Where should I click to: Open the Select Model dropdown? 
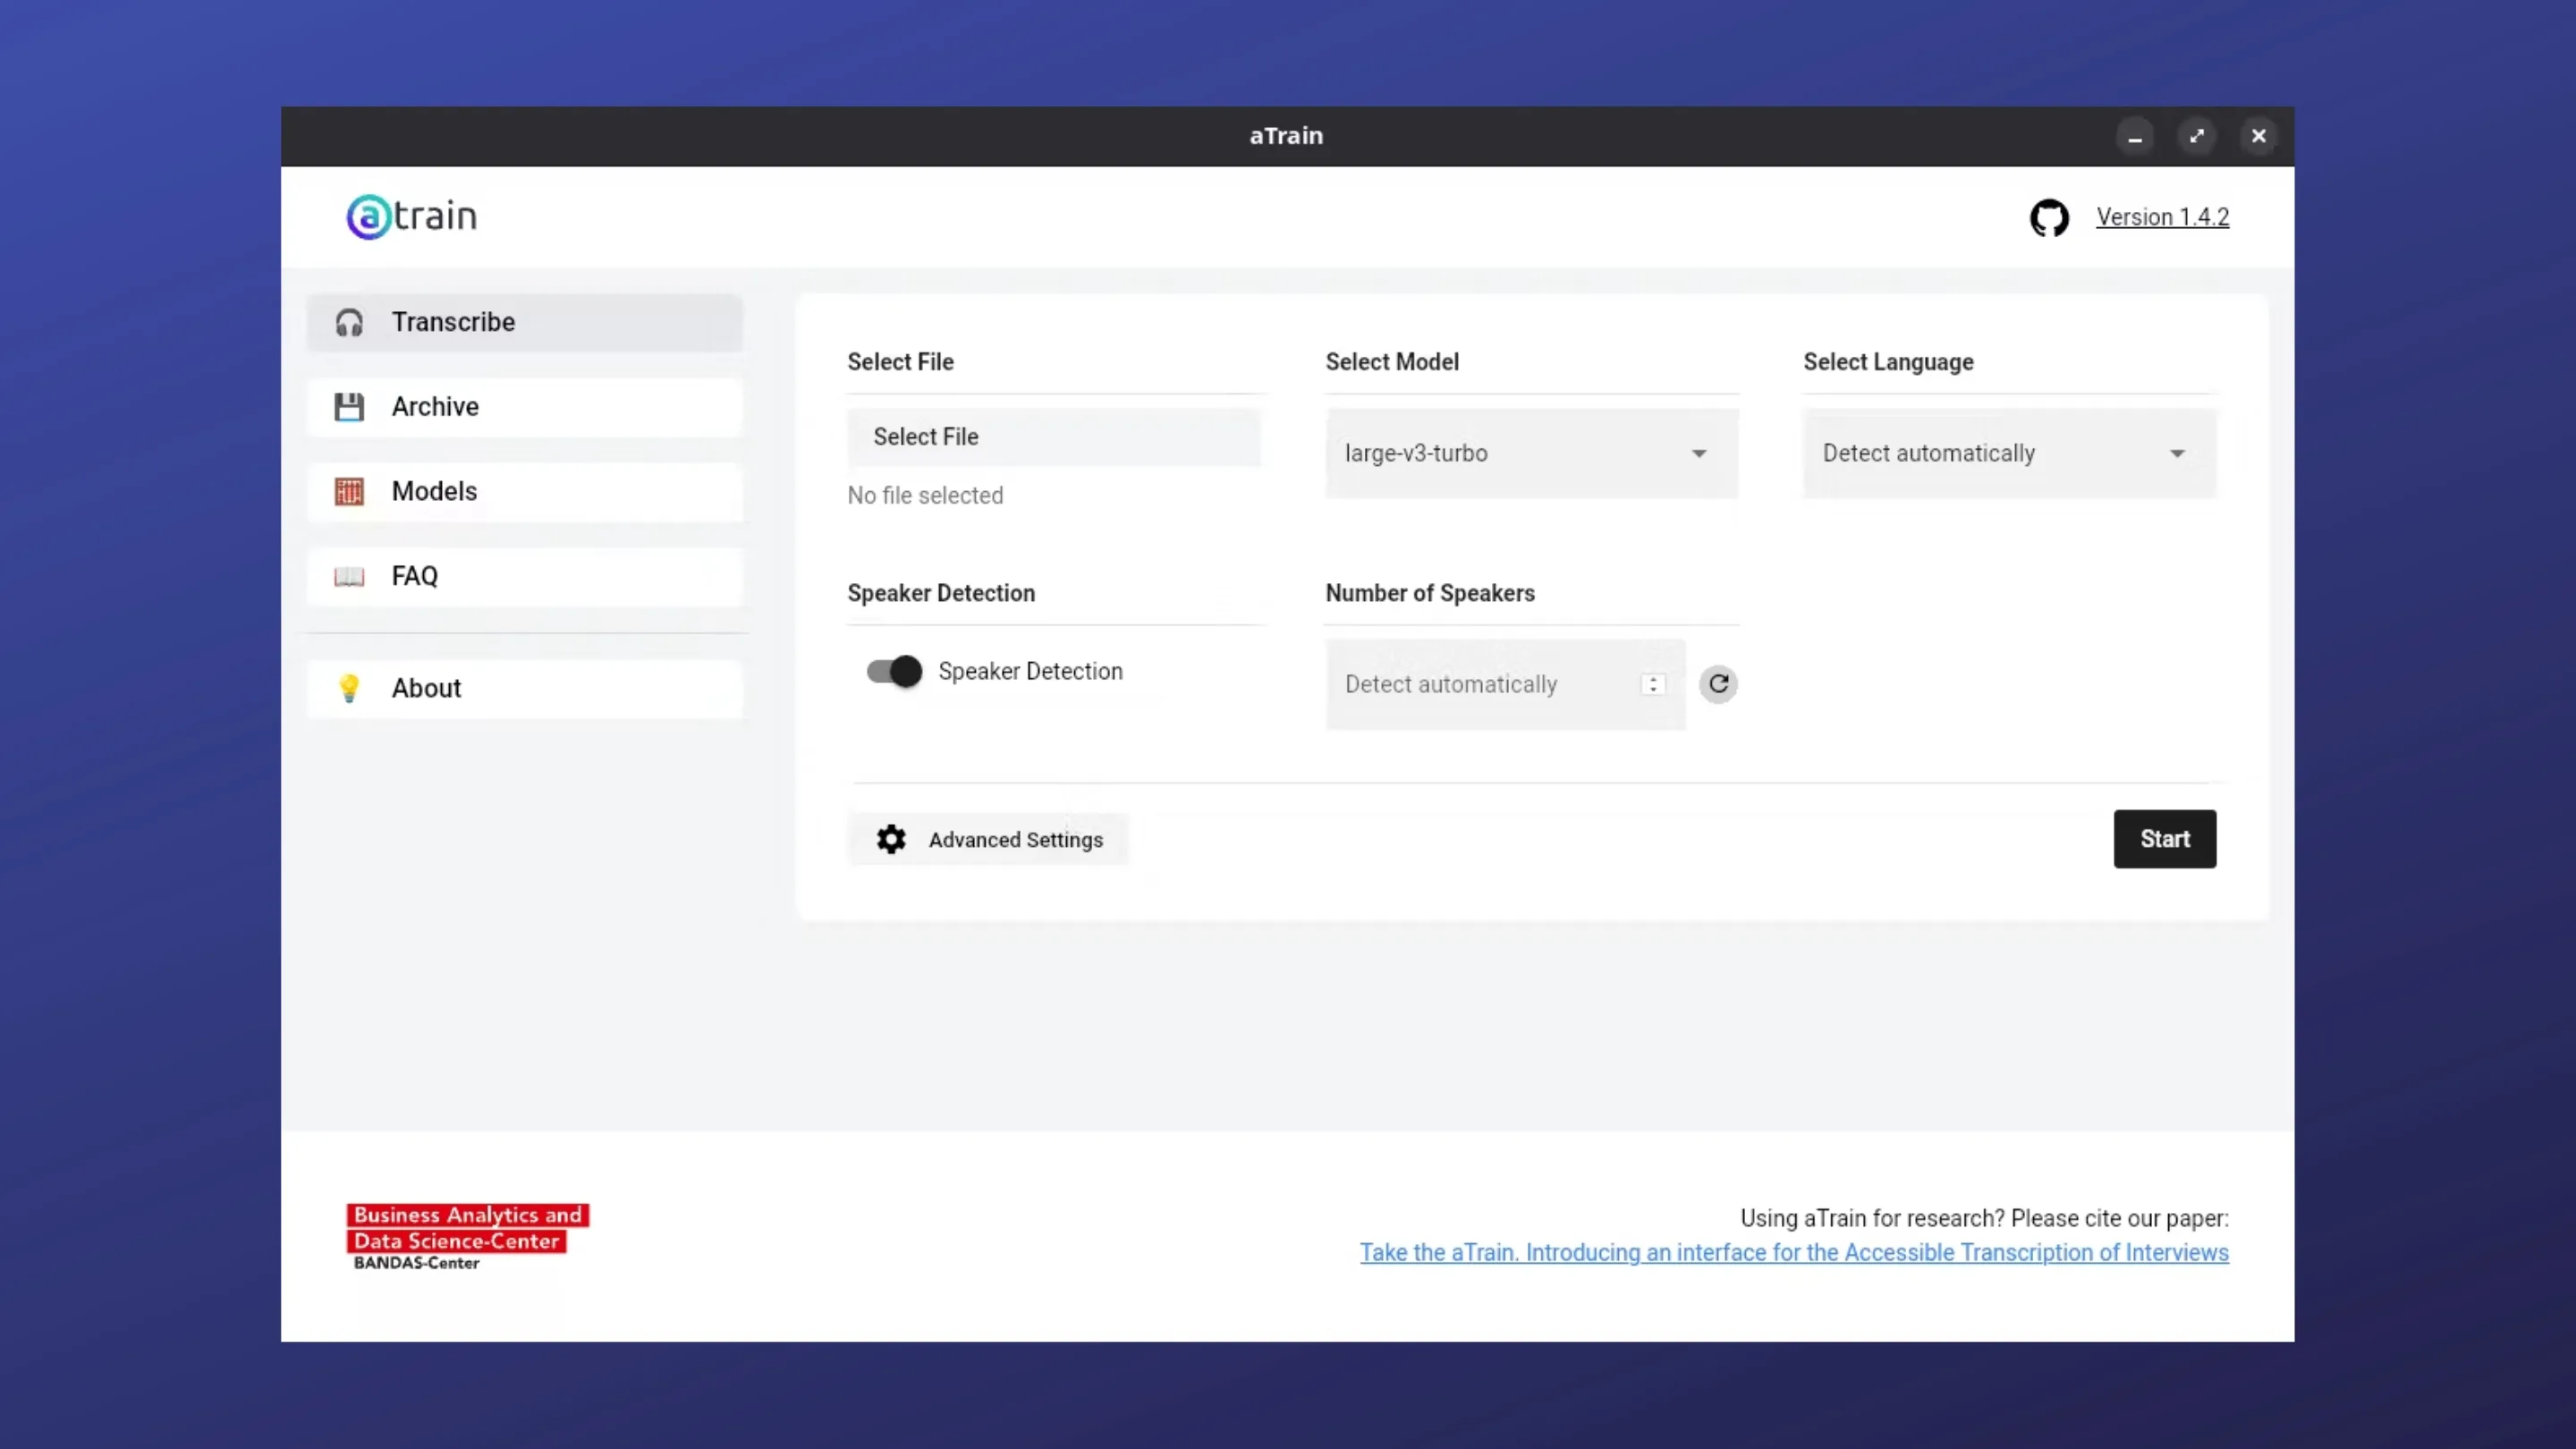point(1531,453)
